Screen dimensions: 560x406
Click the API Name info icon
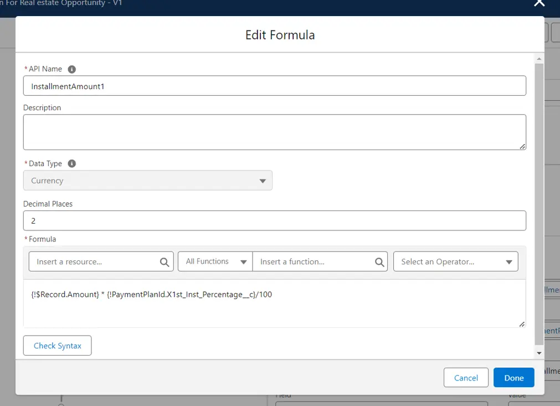pyautogui.click(x=71, y=69)
